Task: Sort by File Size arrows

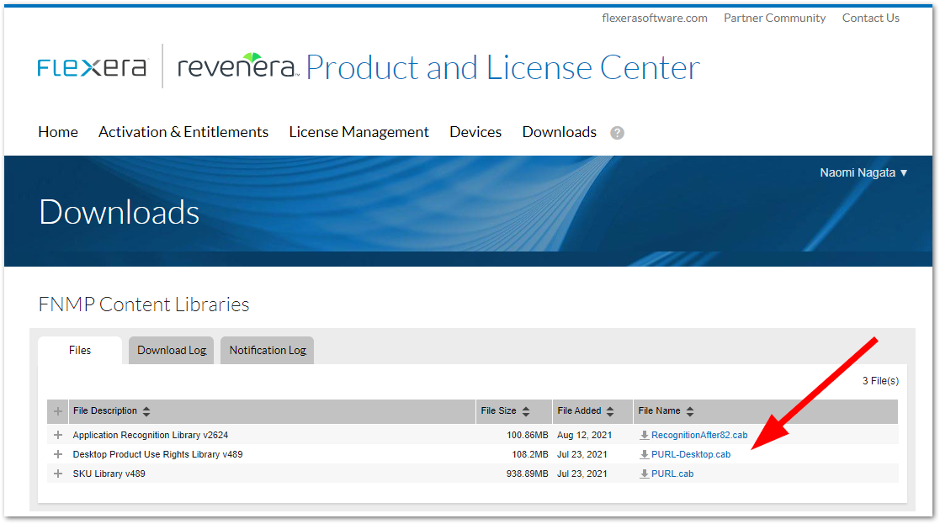Action: click(526, 411)
